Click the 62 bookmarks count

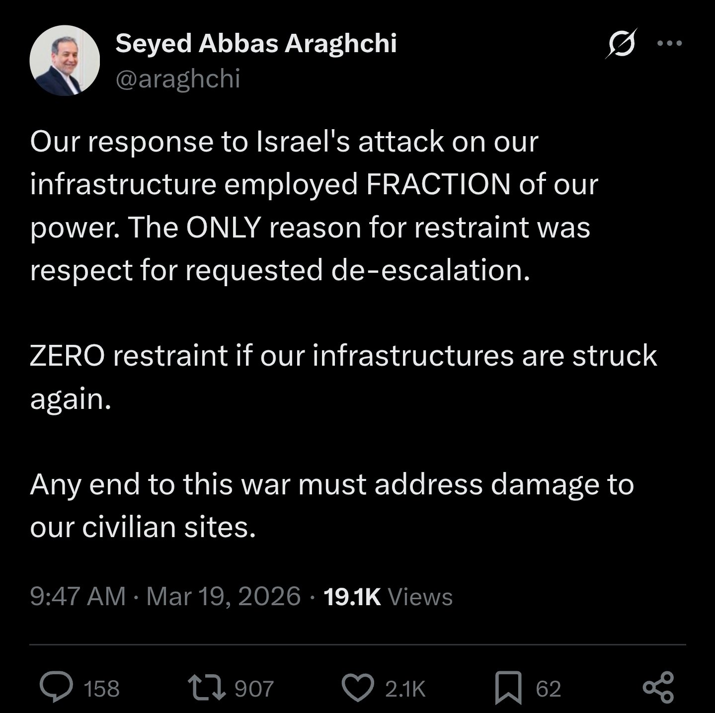pos(549,689)
